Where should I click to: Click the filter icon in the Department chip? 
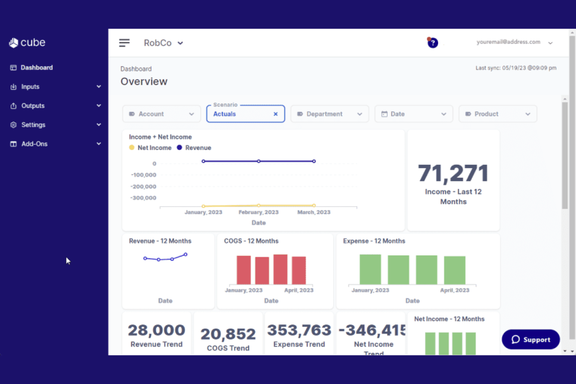(302, 114)
